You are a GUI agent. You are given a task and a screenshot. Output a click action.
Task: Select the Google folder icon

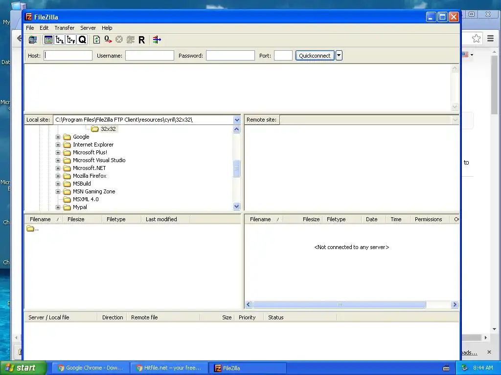tap(67, 137)
